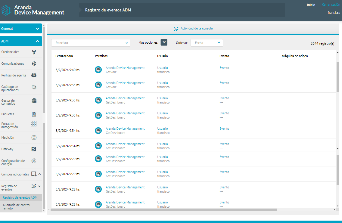The height and width of the screenshot is (223, 342).
Task: Click the events table horizontal scrollbar
Action: 164,210
